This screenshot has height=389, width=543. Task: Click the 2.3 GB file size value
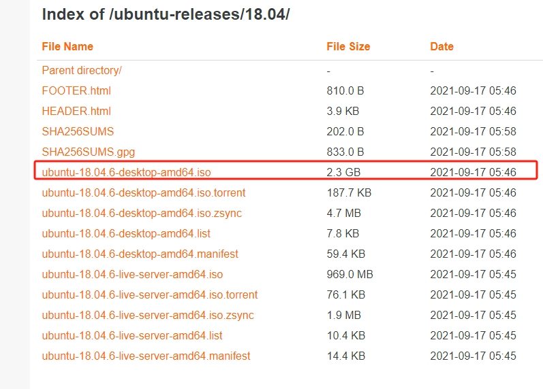tap(343, 172)
